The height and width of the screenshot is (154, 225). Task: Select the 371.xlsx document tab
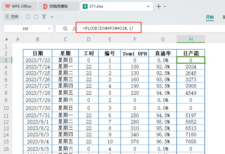click(x=116, y=6)
